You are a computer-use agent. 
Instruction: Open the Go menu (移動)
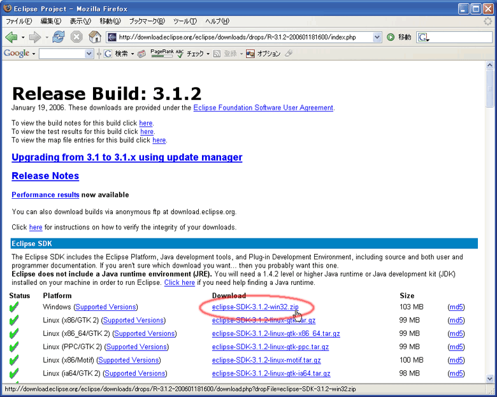110,21
